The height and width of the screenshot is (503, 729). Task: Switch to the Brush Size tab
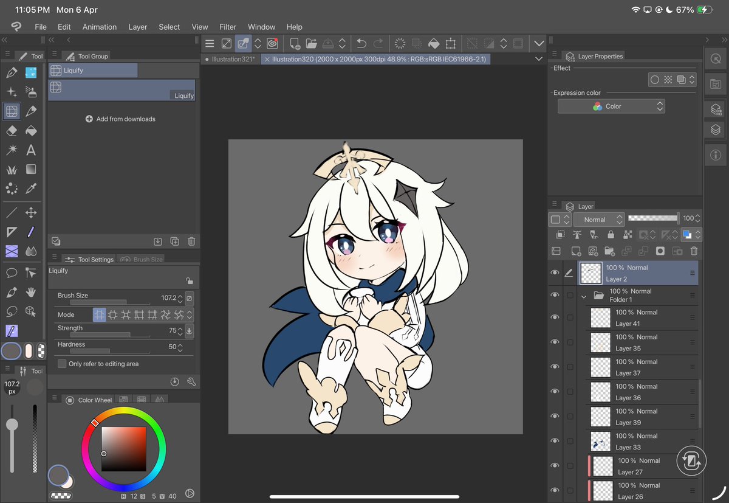[142, 259]
